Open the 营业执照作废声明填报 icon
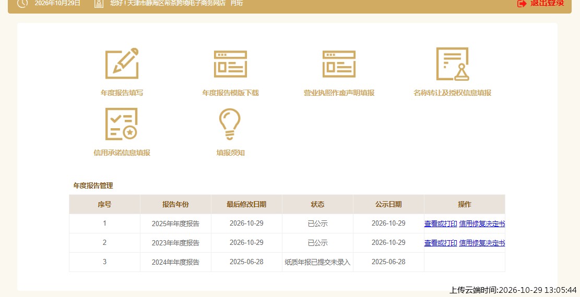The height and width of the screenshot is (297, 580). (x=339, y=64)
